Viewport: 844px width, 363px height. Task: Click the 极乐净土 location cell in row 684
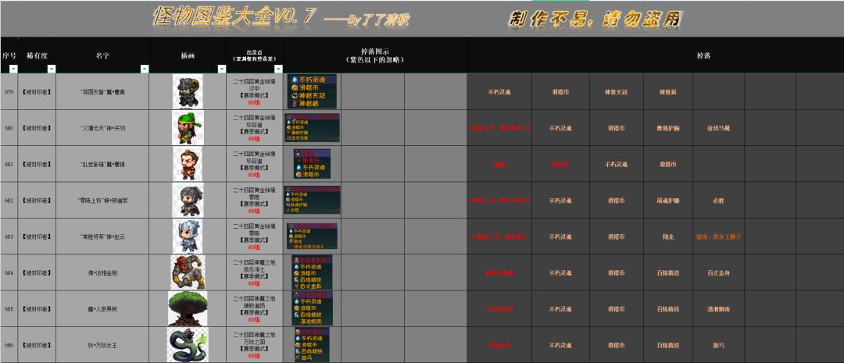255,272
